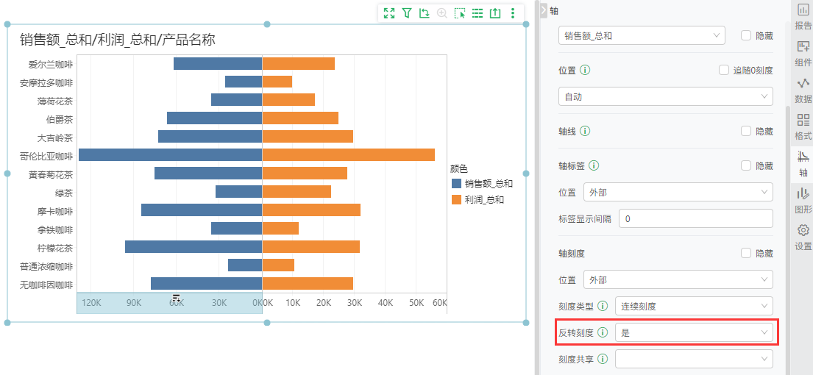Viewport: 813px width, 375px height.
Task: Show data details list icon
Action: 477,13
